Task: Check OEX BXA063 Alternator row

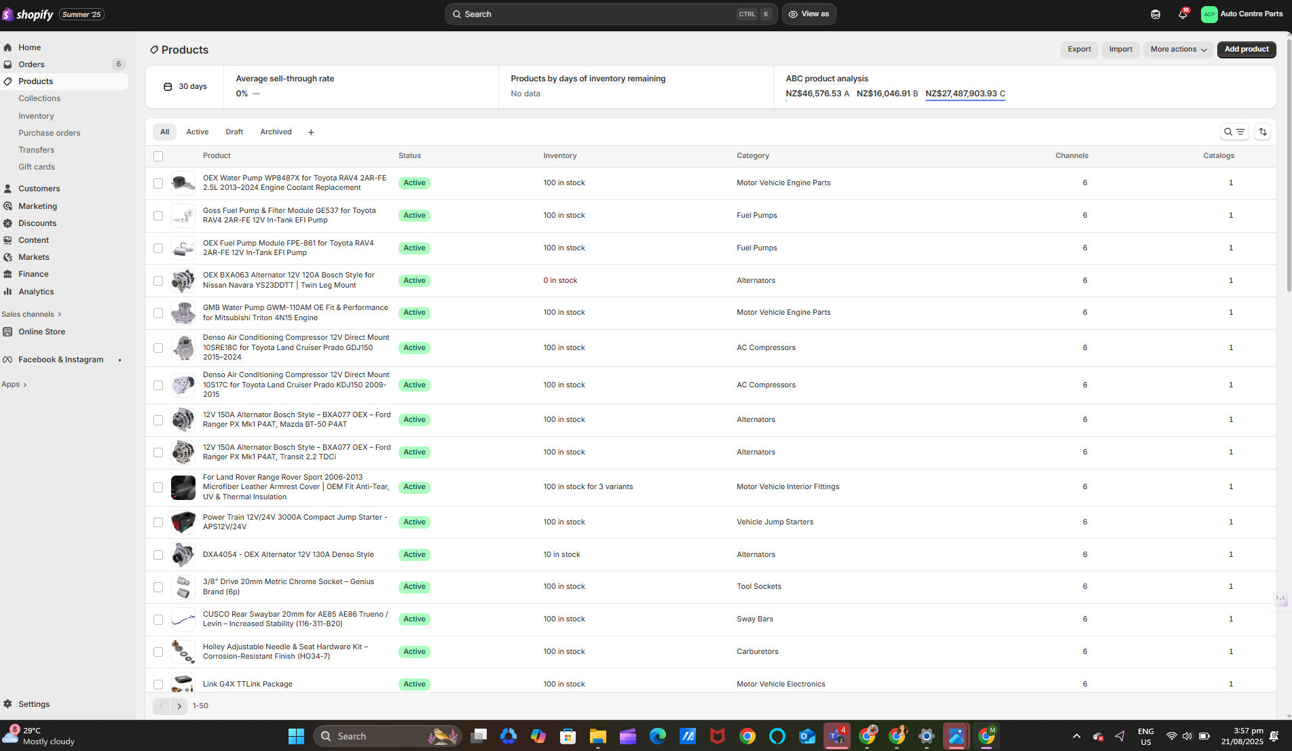Action: tap(158, 281)
